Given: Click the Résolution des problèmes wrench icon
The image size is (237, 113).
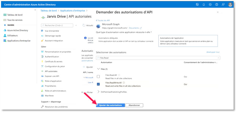Looking at the screenshot, I should [x=42, y=107].
